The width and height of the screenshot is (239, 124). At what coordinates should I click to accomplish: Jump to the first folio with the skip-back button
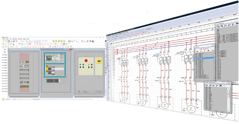[x=197, y=52]
